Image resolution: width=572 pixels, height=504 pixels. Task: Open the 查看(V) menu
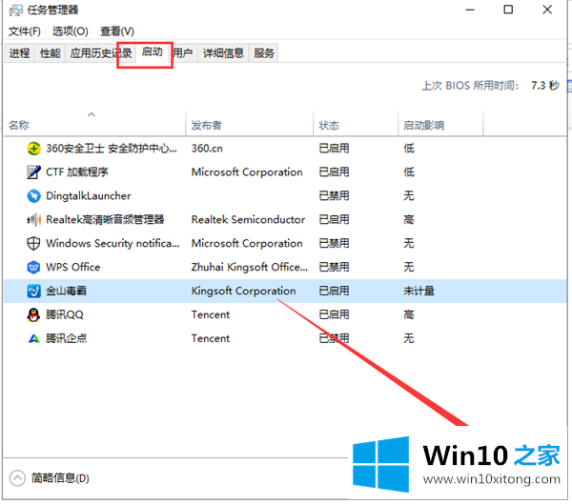click(117, 31)
